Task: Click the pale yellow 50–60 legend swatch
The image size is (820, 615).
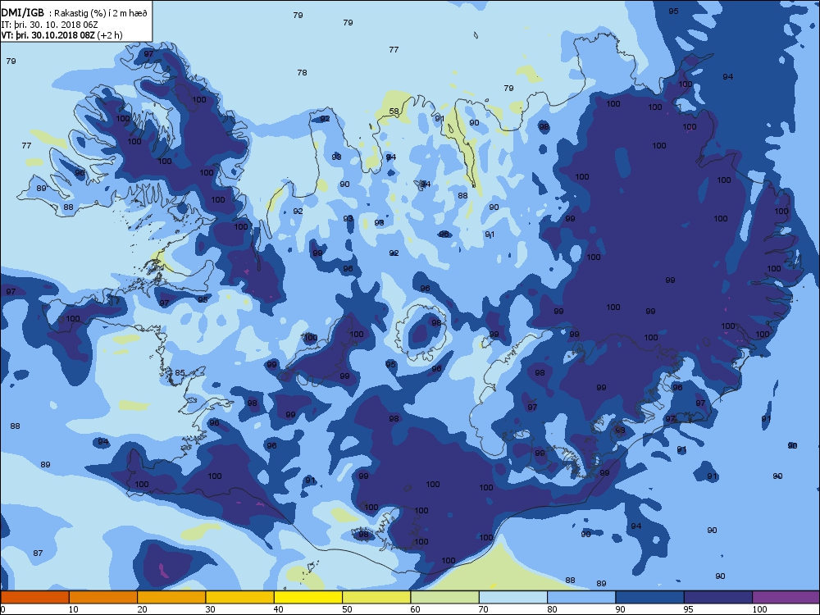Action: (376, 597)
